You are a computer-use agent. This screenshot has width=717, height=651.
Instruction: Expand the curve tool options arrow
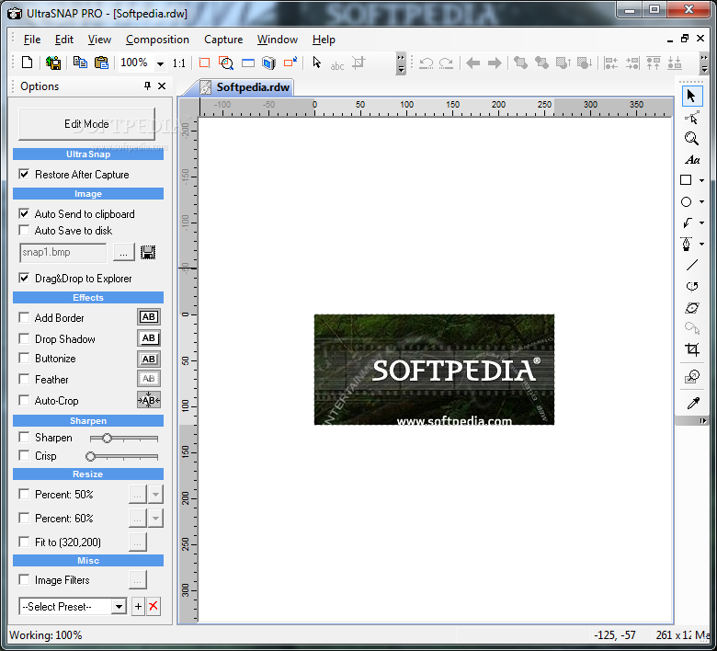(702, 223)
